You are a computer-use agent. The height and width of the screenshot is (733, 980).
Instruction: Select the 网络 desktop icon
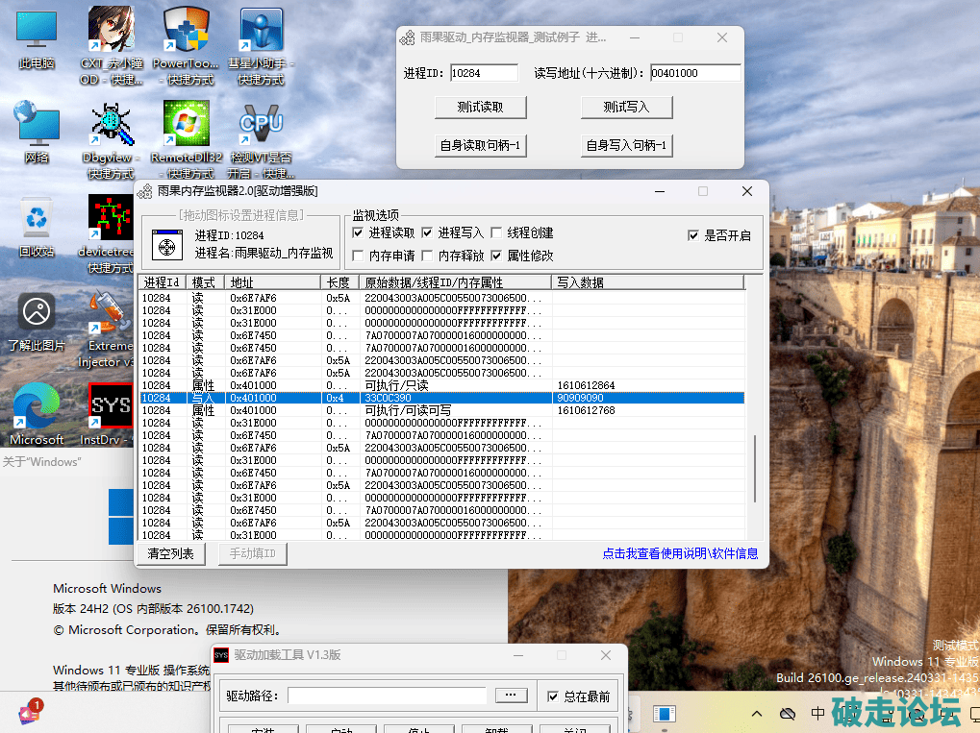[37, 125]
